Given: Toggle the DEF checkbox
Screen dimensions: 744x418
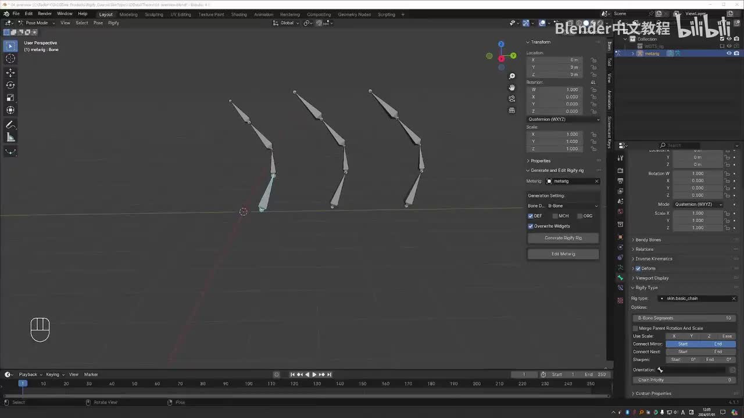Looking at the screenshot, I should 531,216.
